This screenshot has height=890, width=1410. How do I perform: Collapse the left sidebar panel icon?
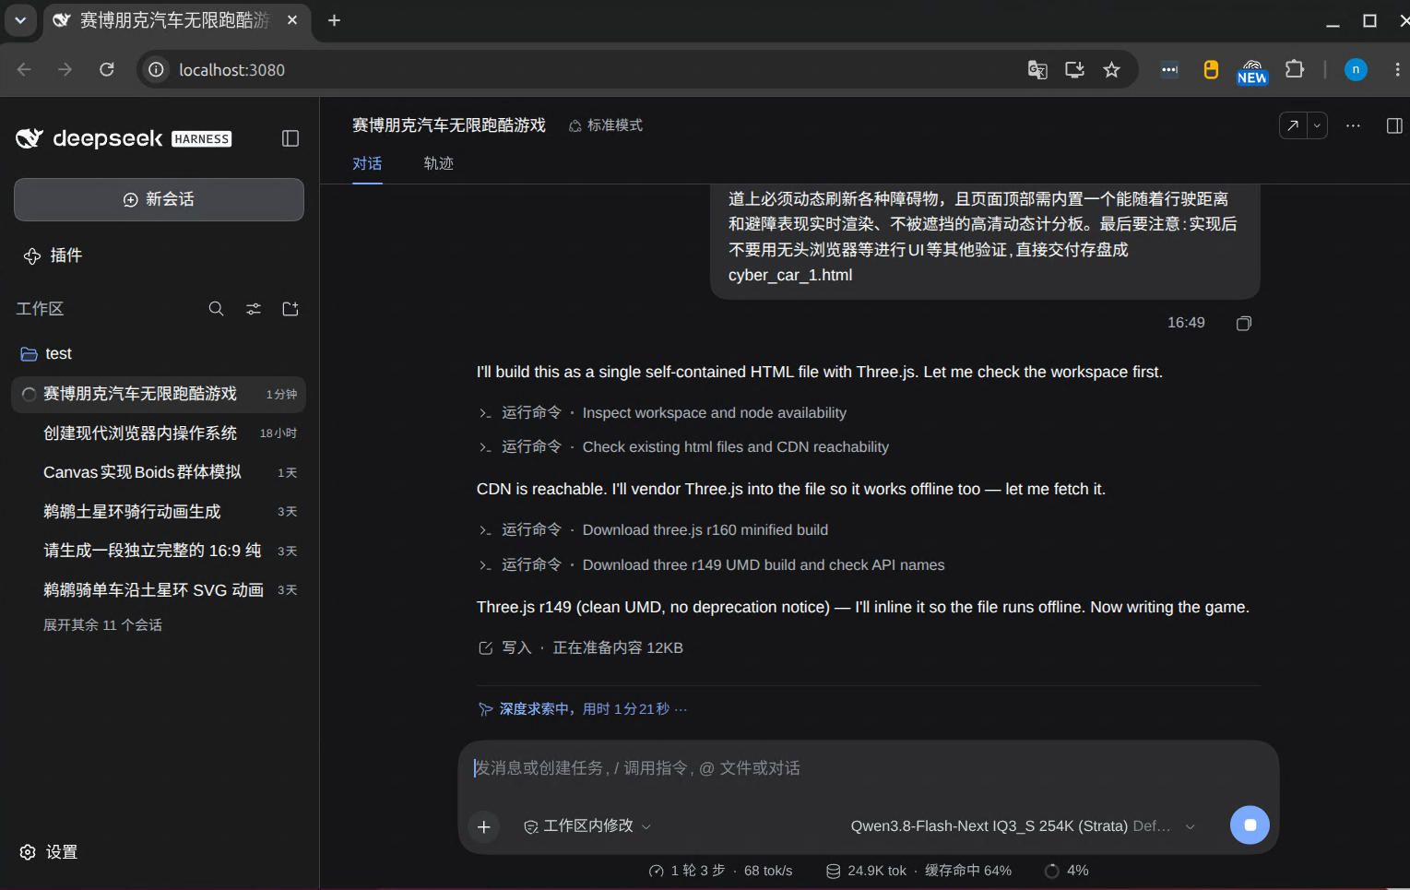coord(290,138)
